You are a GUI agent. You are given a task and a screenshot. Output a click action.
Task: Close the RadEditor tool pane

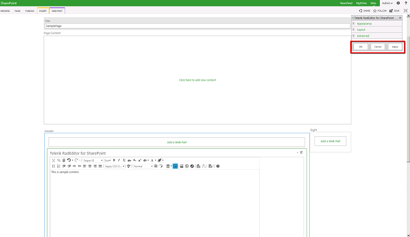400,18
